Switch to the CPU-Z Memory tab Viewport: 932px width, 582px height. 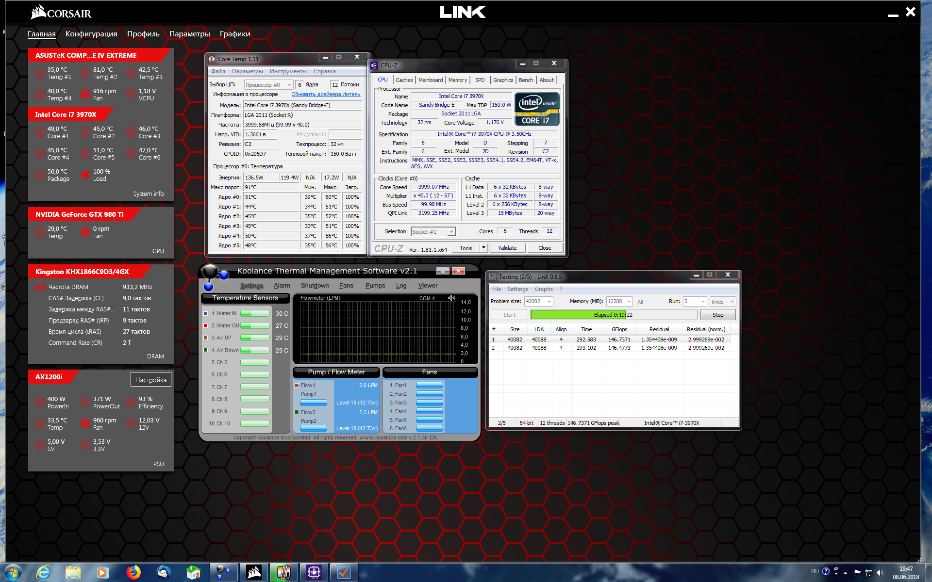[x=457, y=80]
